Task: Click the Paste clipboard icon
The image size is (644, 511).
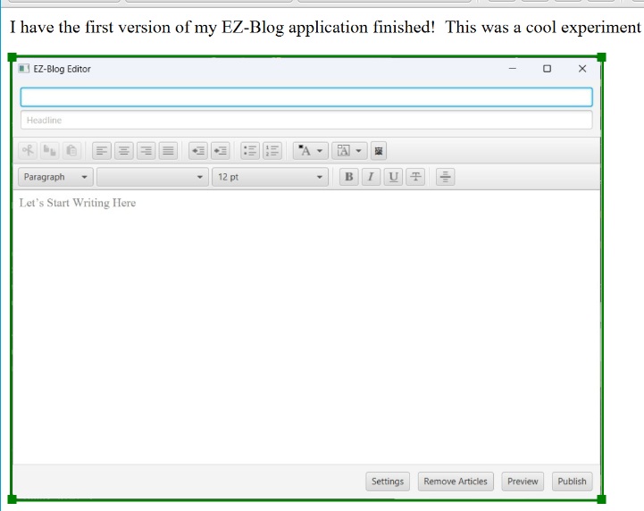Action: (x=71, y=151)
